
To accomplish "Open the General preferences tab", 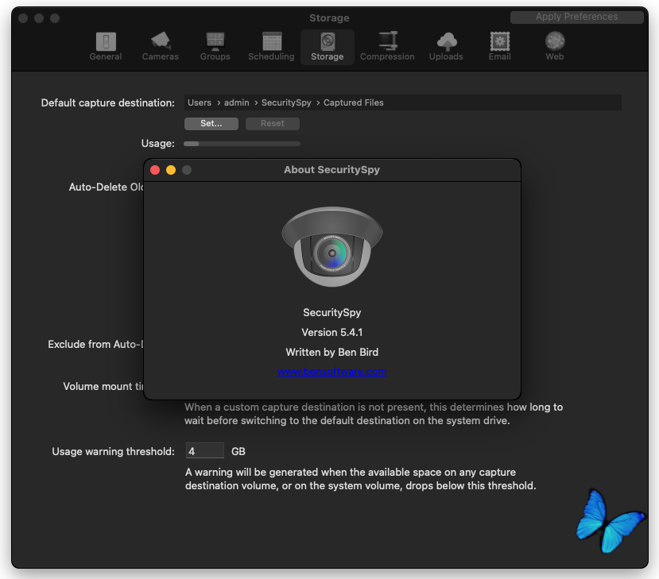I will (106, 47).
